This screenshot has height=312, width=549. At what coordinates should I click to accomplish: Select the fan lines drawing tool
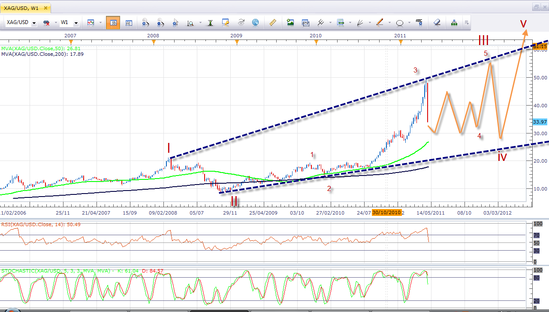[360, 23]
